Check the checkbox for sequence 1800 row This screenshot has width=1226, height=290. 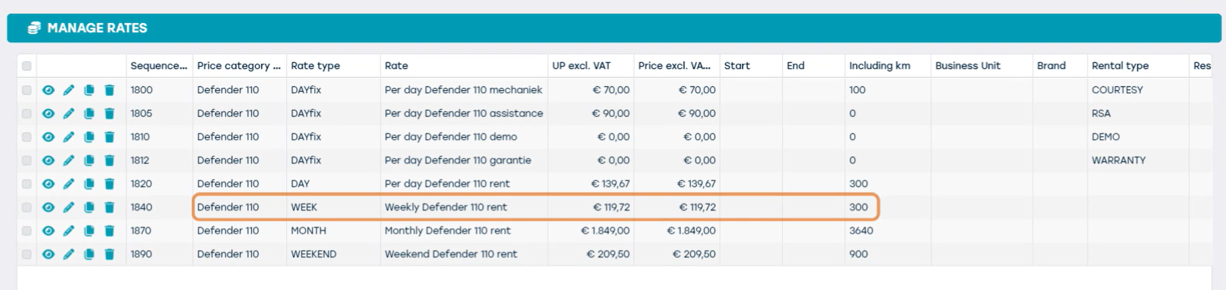(27, 90)
